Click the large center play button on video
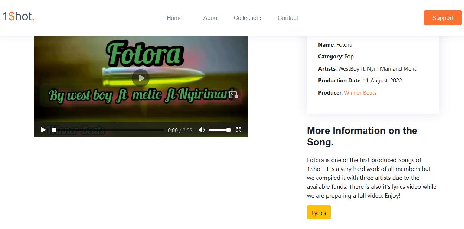 click(x=141, y=78)
